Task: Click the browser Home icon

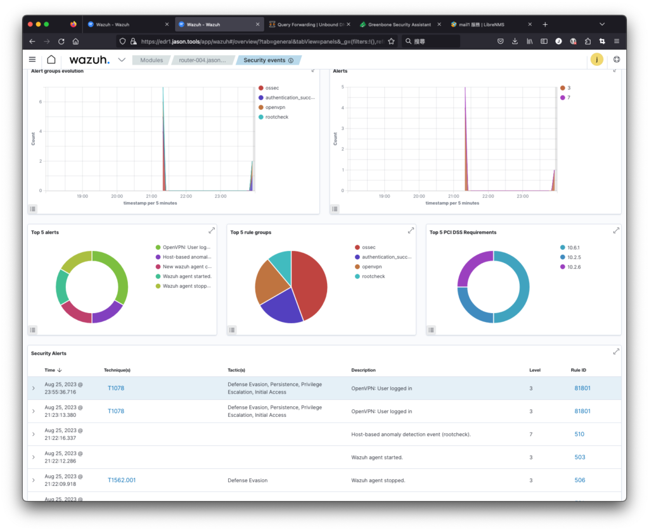Action: tap(76, 41)
